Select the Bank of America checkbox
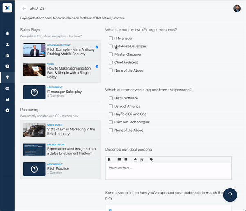The width and height of the screenshot is (246, 211). pos(111,106)
